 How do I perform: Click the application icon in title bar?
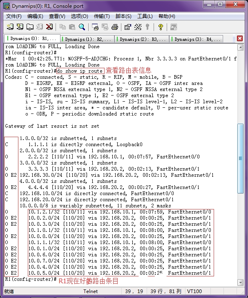click(x=7, y=6)
